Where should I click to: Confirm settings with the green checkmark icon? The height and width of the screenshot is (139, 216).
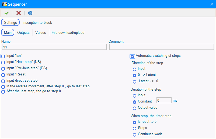click(x=7, y=13)
